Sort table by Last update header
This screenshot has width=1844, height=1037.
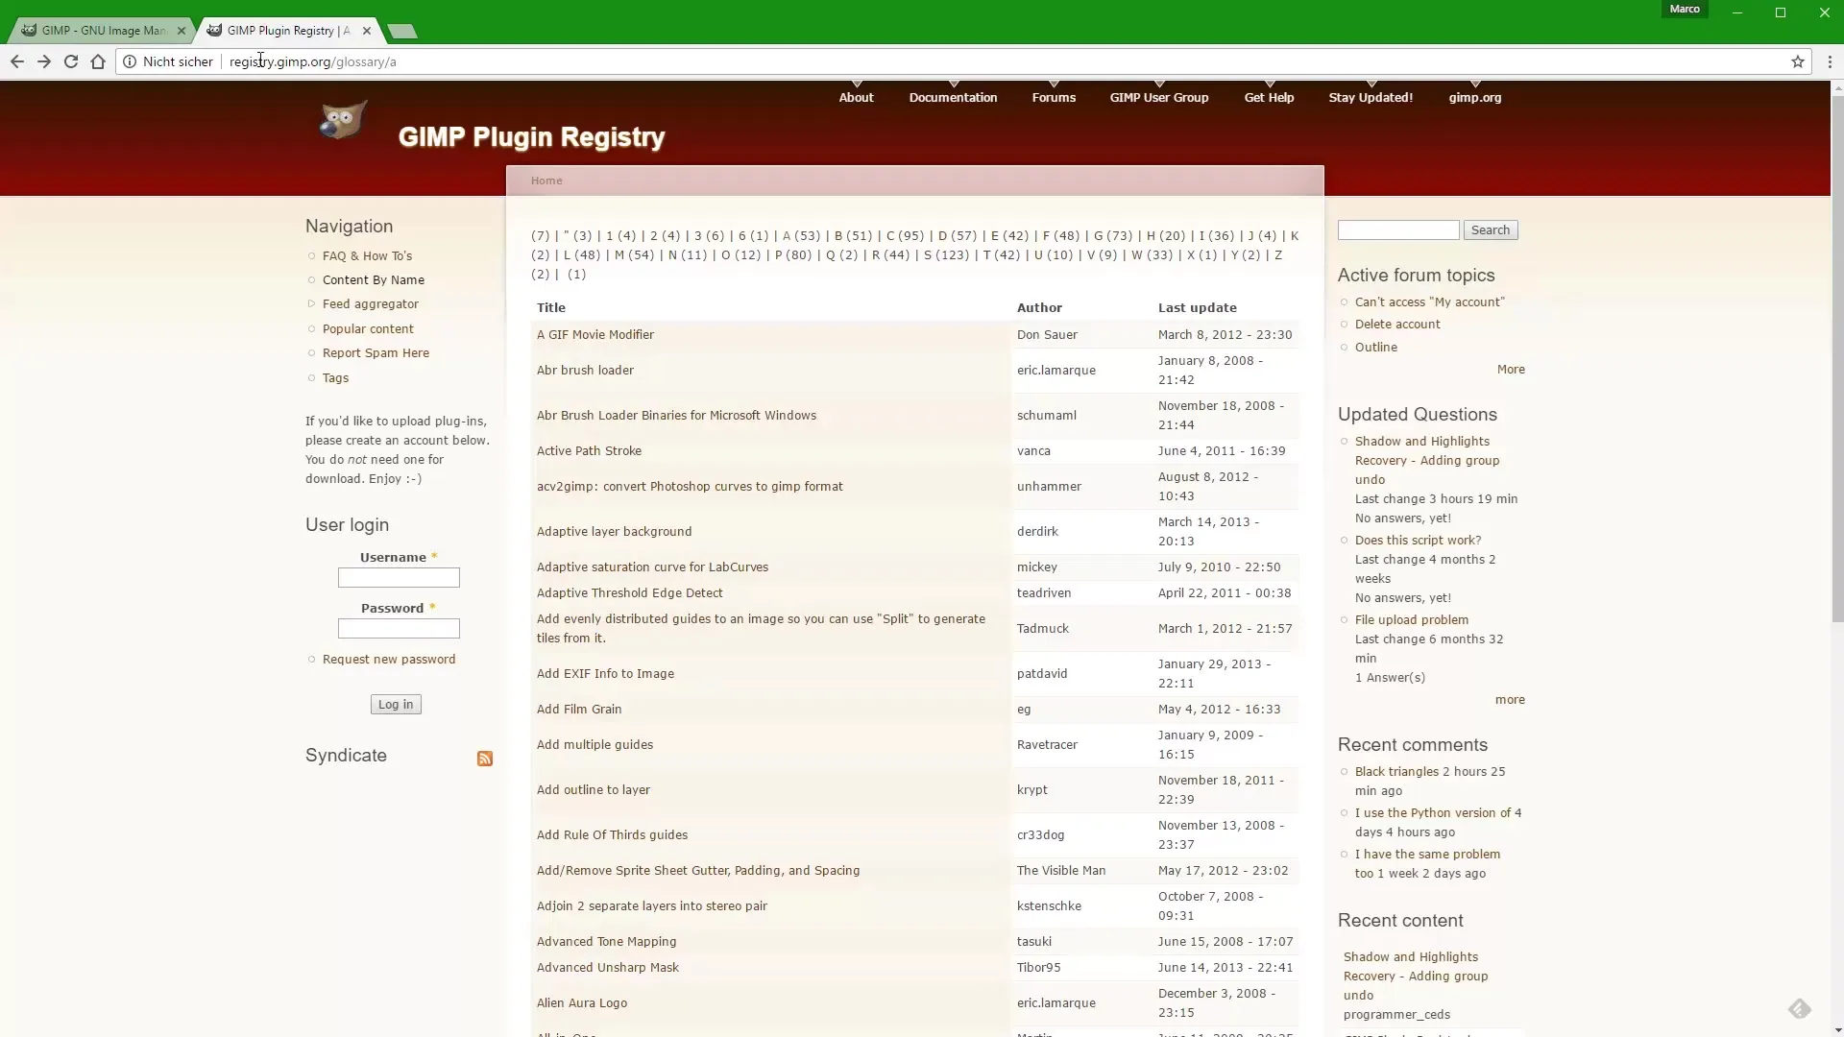[x=1197, y=307]
